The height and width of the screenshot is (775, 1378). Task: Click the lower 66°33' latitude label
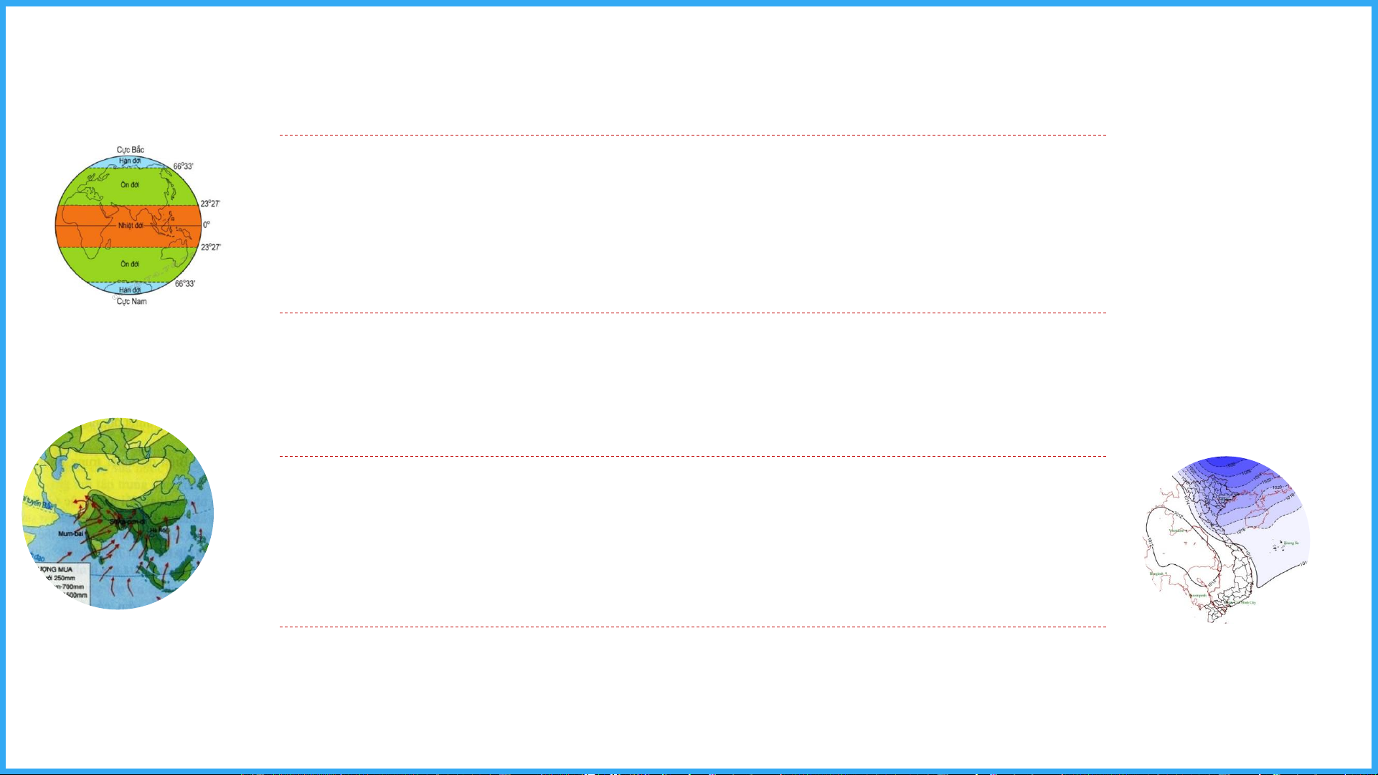click(x=185, y=284)
